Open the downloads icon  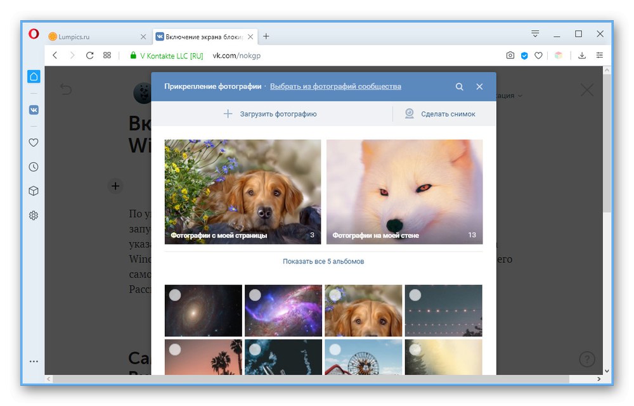point(582,55)
